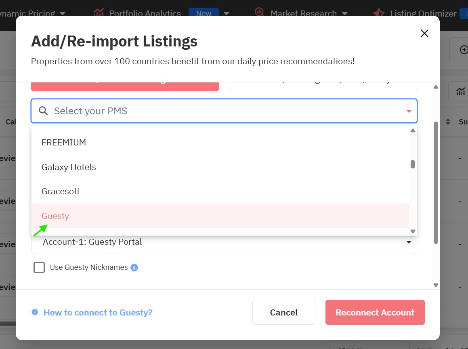Click info icon beside Use Guesty Nicknames
The image size is (468, 349).
134,267
